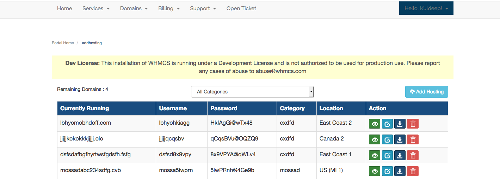The height and width of the screenshot is (183, 500).
Task: Click the Category column header
Action: click(297, 108)
